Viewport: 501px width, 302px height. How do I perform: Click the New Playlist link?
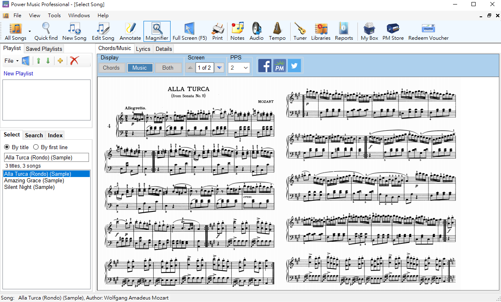pos(18,73)
